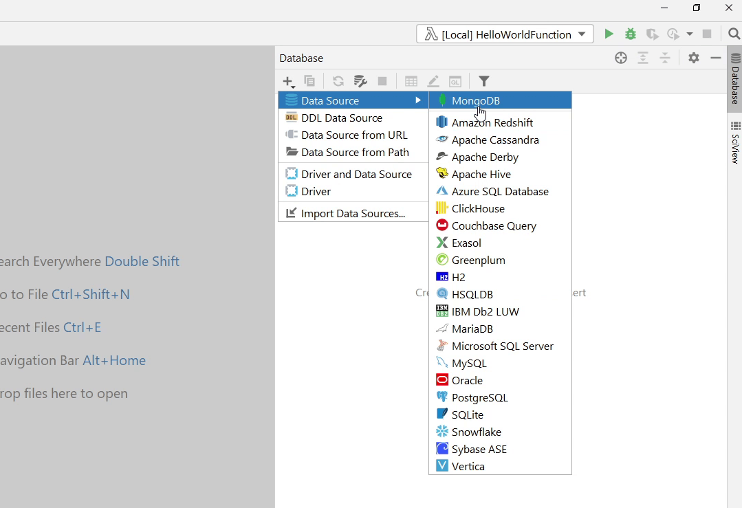742x508 pixels.
Task: Select Microsoft SQL Server from list
Action: pyautogui.click(x=502, y=346)
